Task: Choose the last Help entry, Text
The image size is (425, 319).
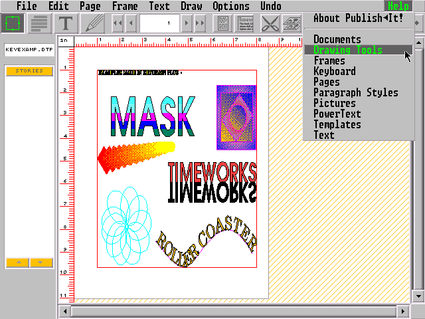Action: [359, 135]
